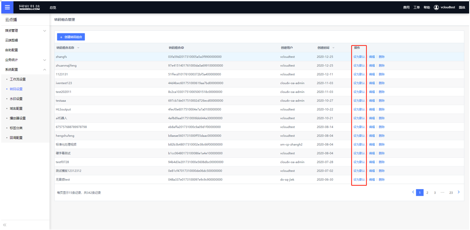Jump to page 23 in pagination

click(x=451, y=192)
